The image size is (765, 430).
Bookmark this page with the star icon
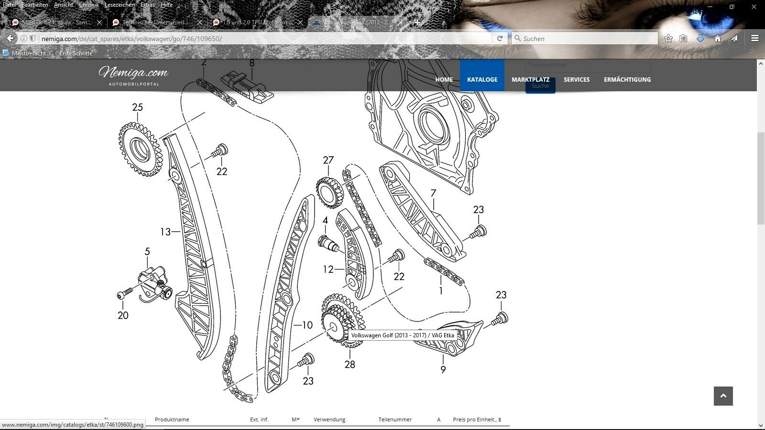click(x=668, y=38)
